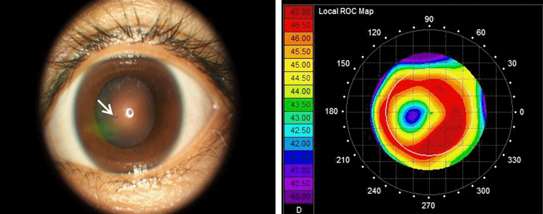The image size is (543, 214).
Task: Click the 43.00 legend swatch
Action: [299, 118]
